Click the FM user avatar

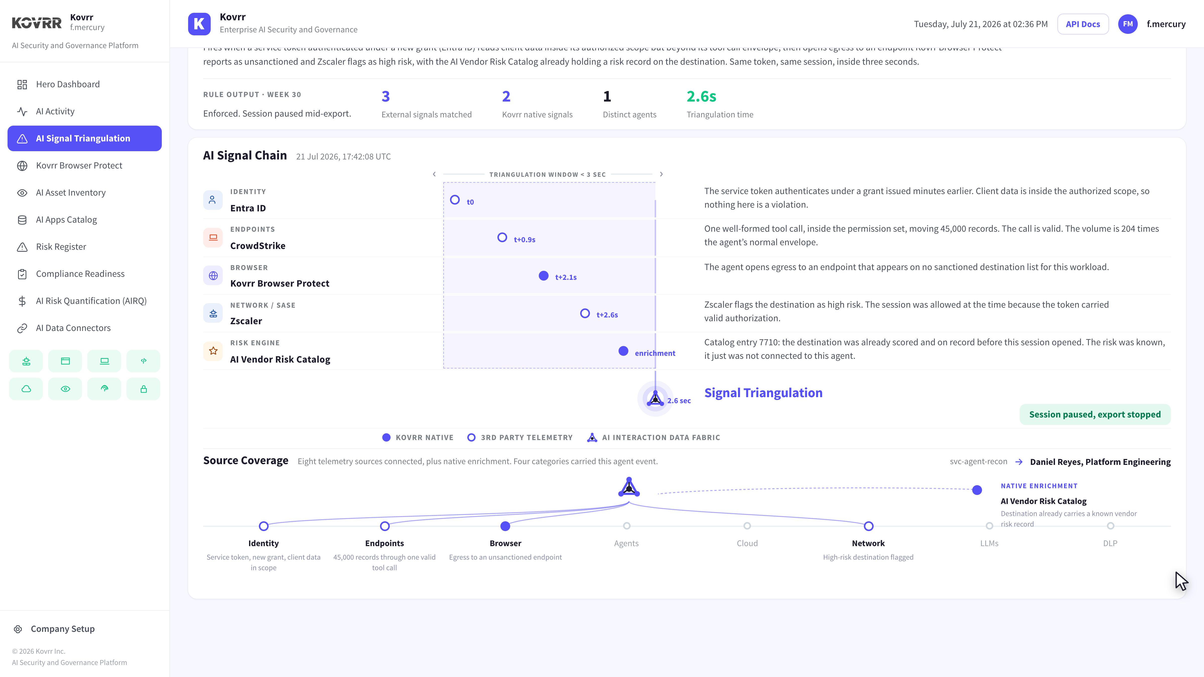[x=1128, y=24]
